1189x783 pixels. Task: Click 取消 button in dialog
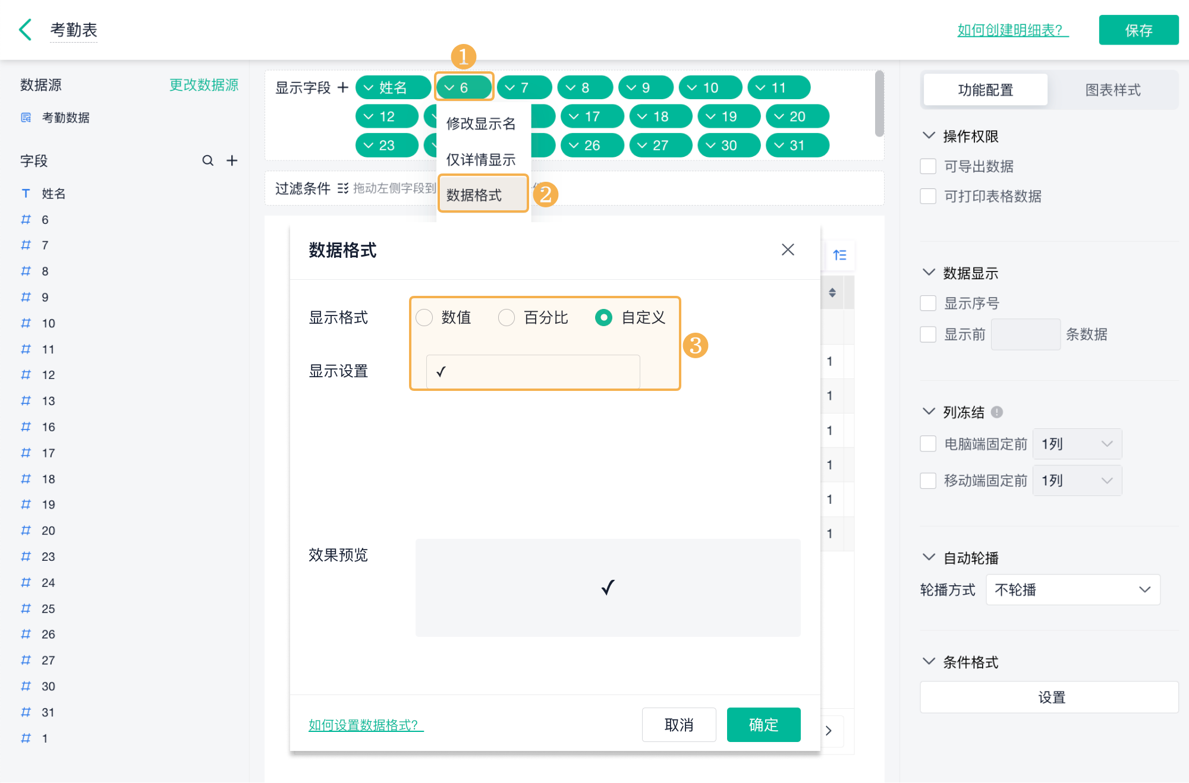(679, 725)
